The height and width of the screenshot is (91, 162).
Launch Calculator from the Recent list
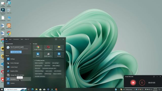tap(18, 79)
